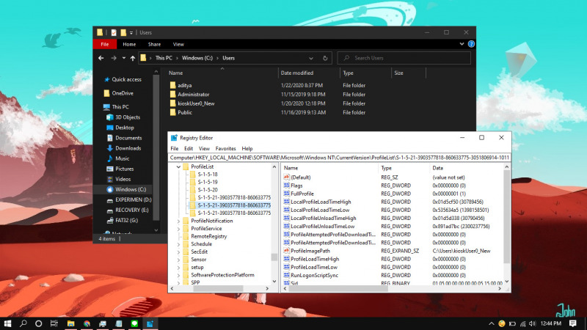Screen dimensions: 587x330
Task: Select the aditya folder
Action: pyautogui.click(x=185, y=85)
